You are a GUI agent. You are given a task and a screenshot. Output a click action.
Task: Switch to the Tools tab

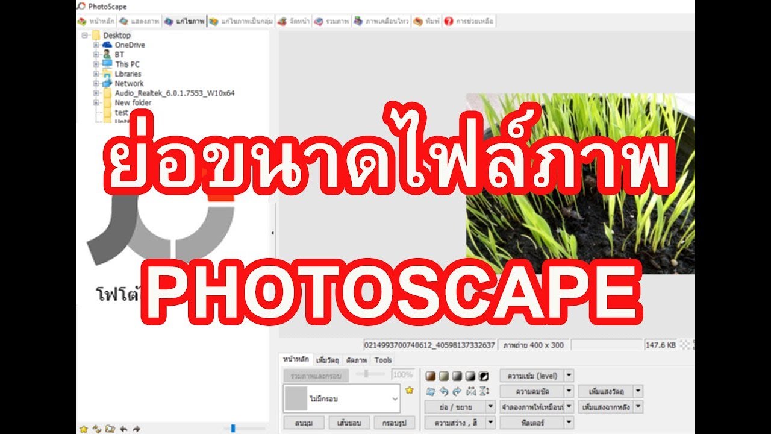click(383, 360)
